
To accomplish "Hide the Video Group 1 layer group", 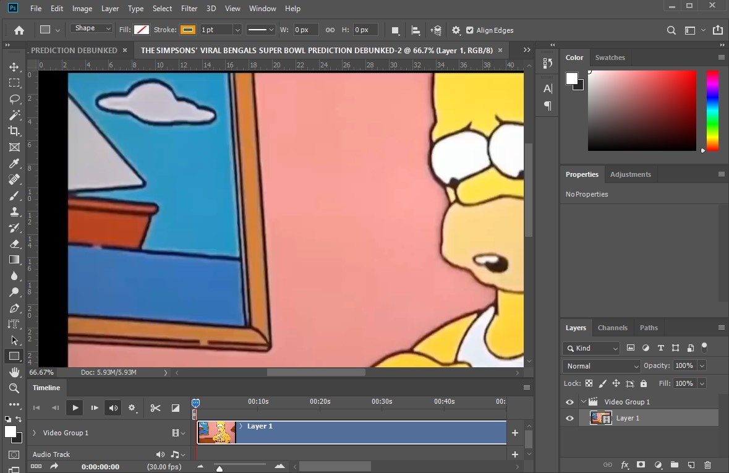I will (569, 403).
